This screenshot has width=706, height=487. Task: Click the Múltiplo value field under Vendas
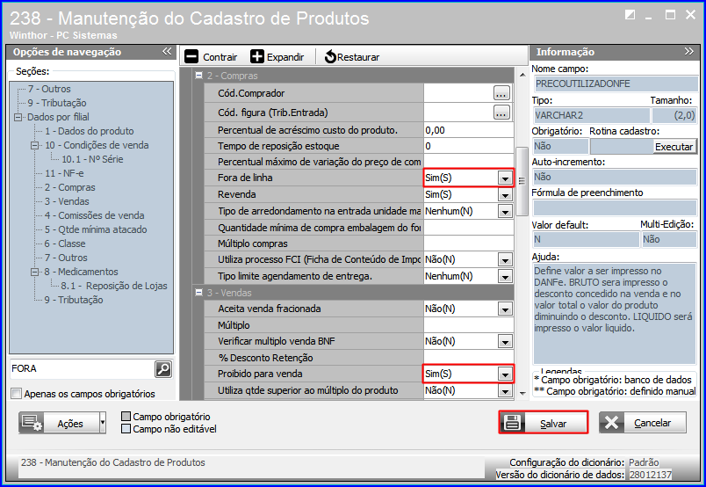(468, 325)
